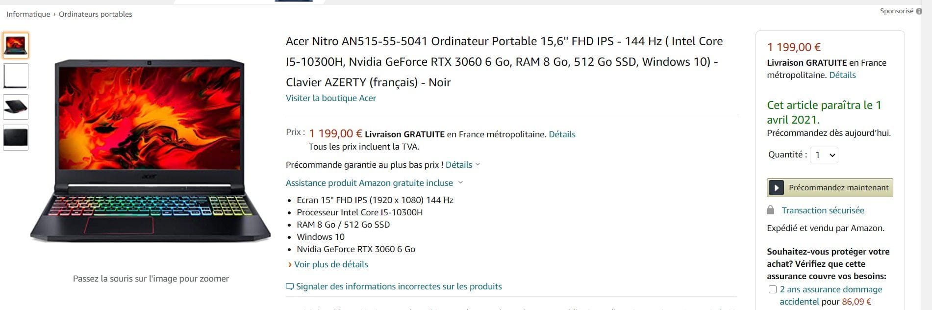Open the Ordinateurs portables breadcrumb
This screenshot has height=310, width=932.
point(96,14)
